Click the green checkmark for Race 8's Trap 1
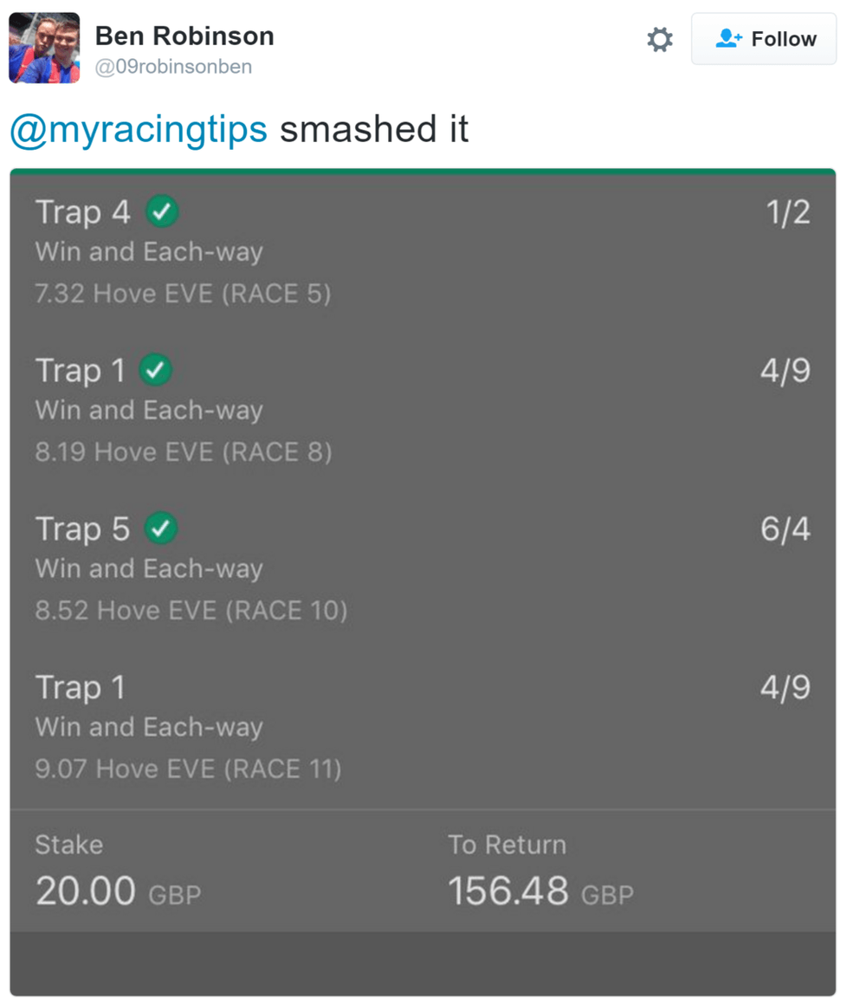This screenshot has width=866, height=1005. [x=156, y=370]
